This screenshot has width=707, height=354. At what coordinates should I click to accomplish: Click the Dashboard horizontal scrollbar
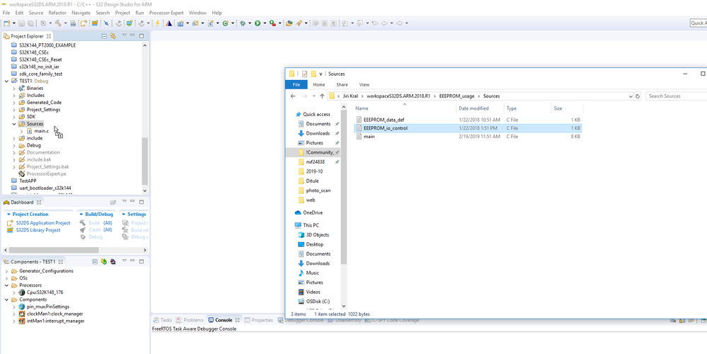pos(55,250)
